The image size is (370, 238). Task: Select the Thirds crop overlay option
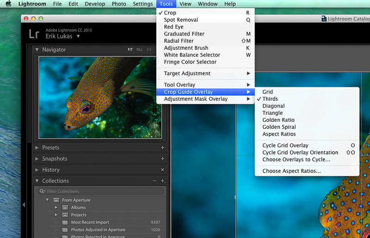point(270,99)
